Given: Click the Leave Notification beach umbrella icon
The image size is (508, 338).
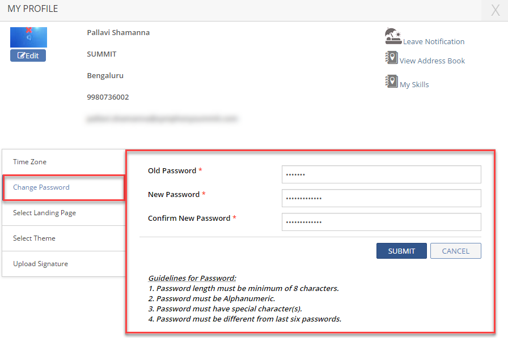Looking at the screenshot, I should (x=393, y=36).
